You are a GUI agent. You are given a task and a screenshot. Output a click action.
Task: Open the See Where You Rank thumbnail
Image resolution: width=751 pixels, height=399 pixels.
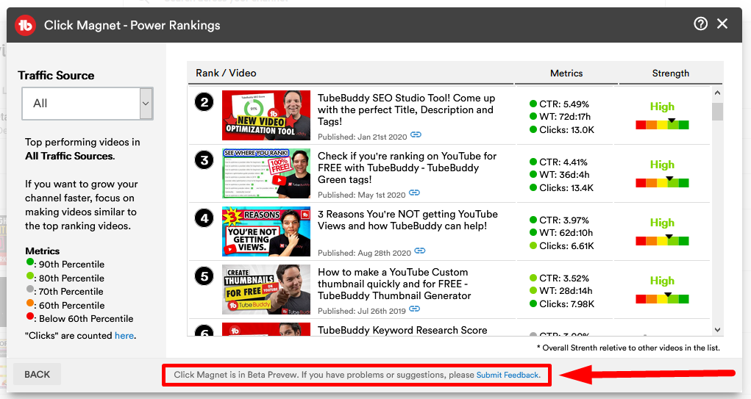click(x=266, y=173)
